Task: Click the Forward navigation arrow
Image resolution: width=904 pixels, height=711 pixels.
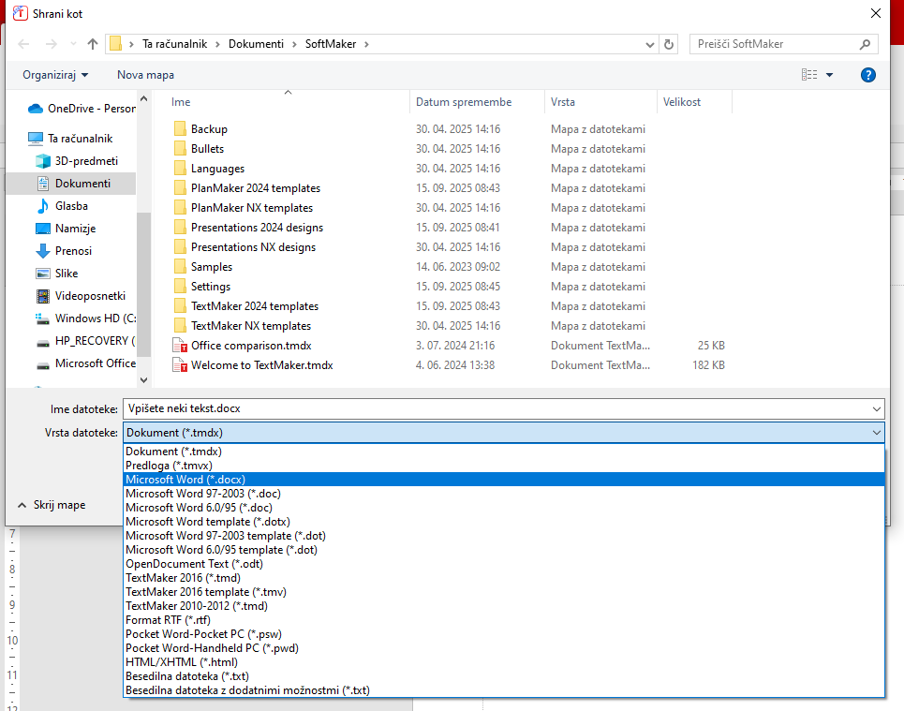Action: pos(52,44)
